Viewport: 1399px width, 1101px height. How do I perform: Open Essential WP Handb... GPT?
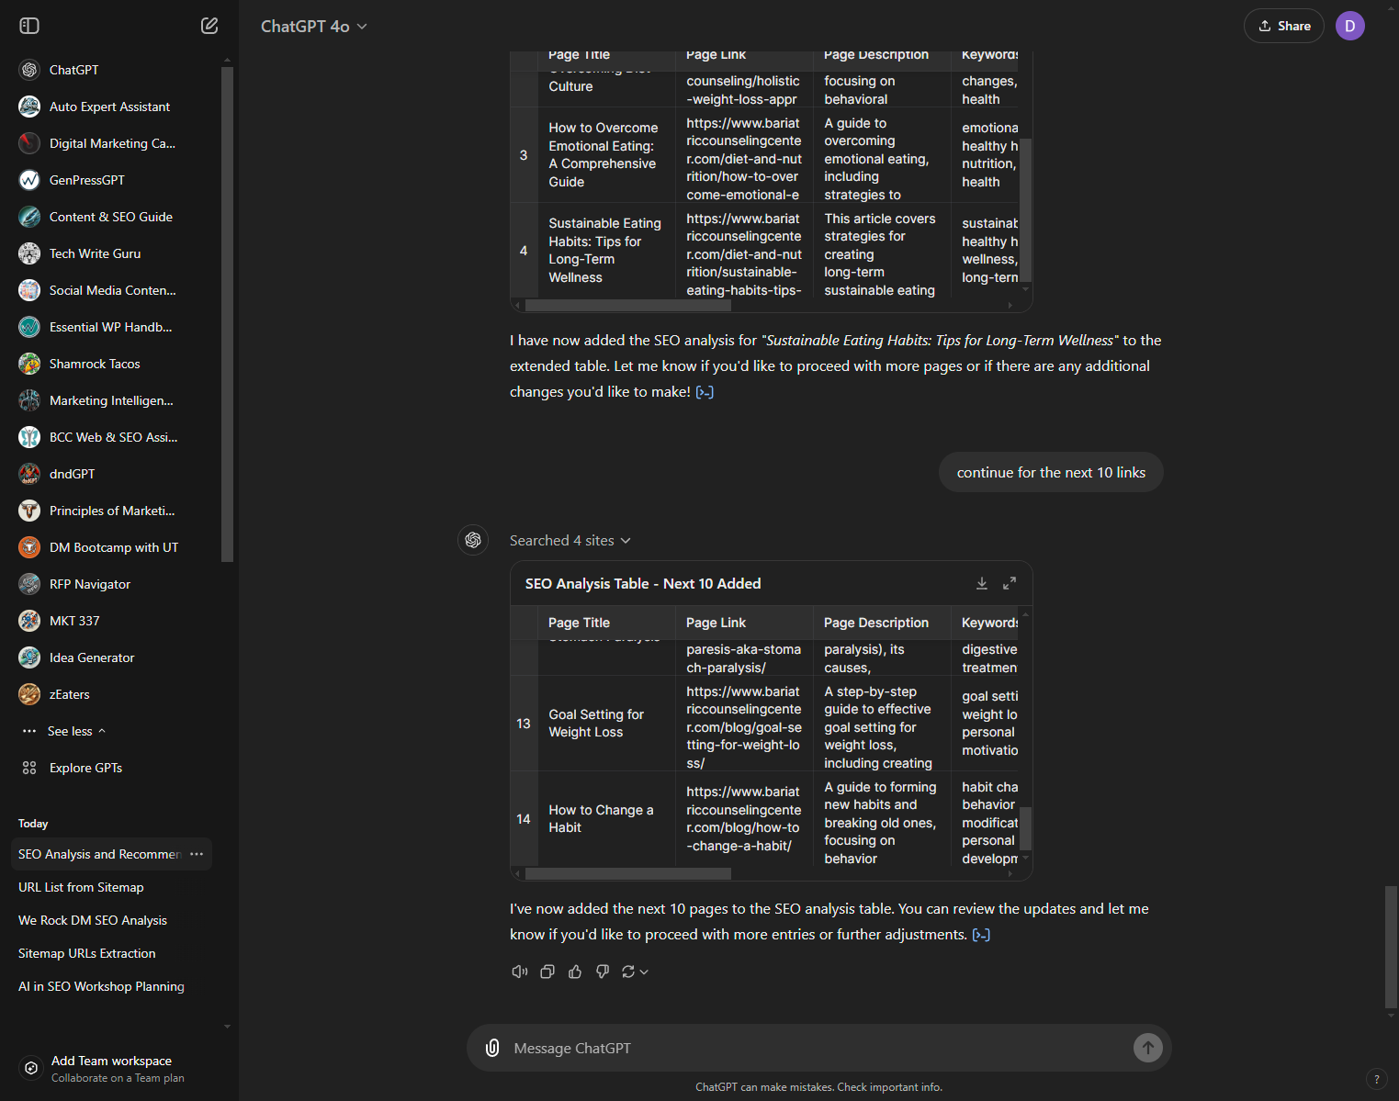tap(115, 327)
